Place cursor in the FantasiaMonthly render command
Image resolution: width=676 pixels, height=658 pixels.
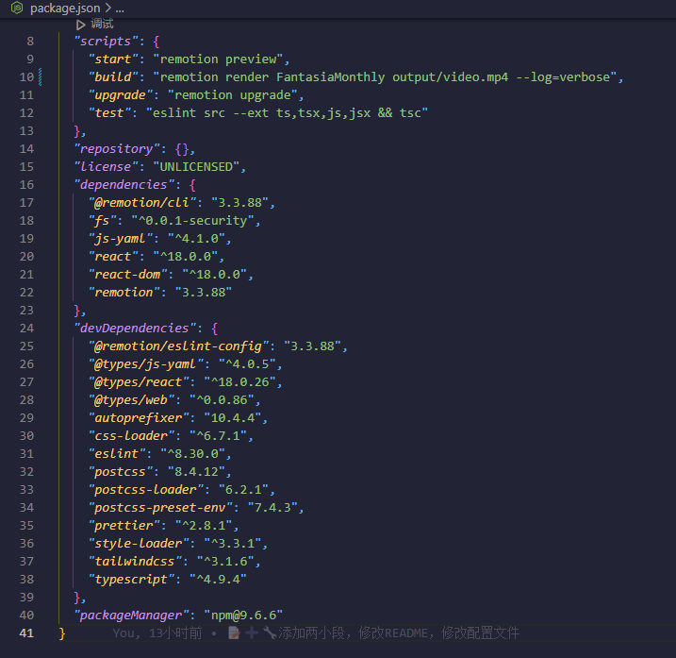[x=386, y=77]
